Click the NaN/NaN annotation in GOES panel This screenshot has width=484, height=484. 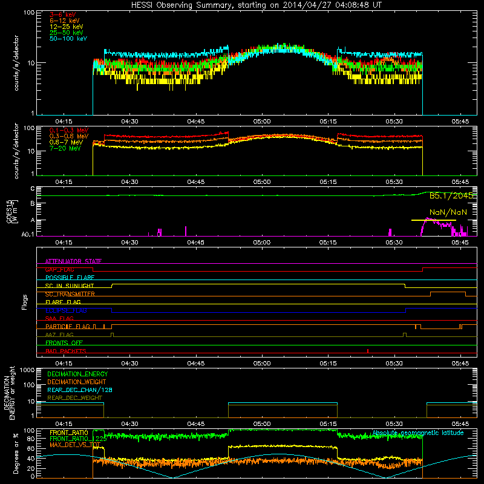tap(448, 212)
